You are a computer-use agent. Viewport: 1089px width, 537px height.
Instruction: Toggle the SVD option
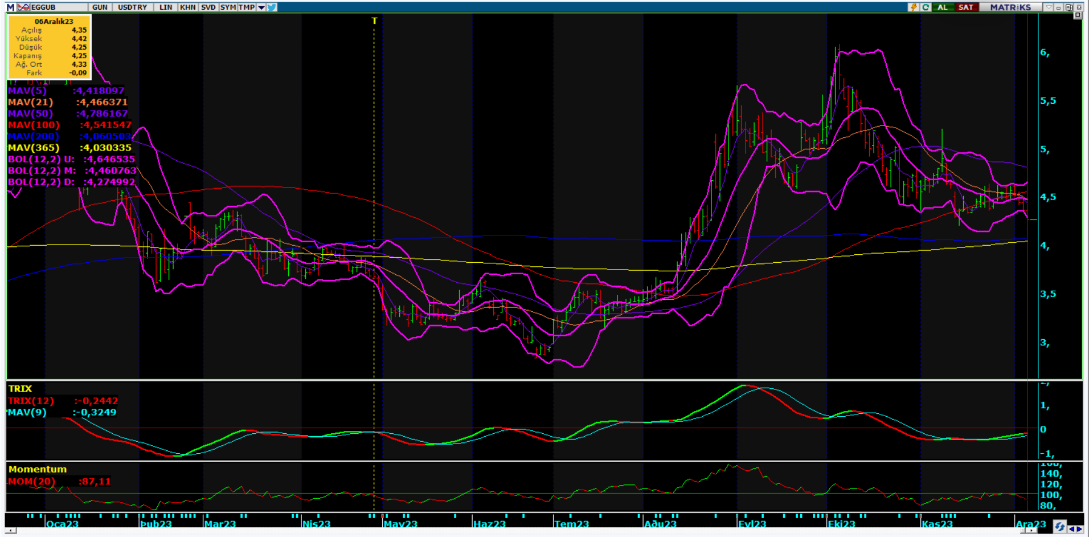tap(208, 7)
